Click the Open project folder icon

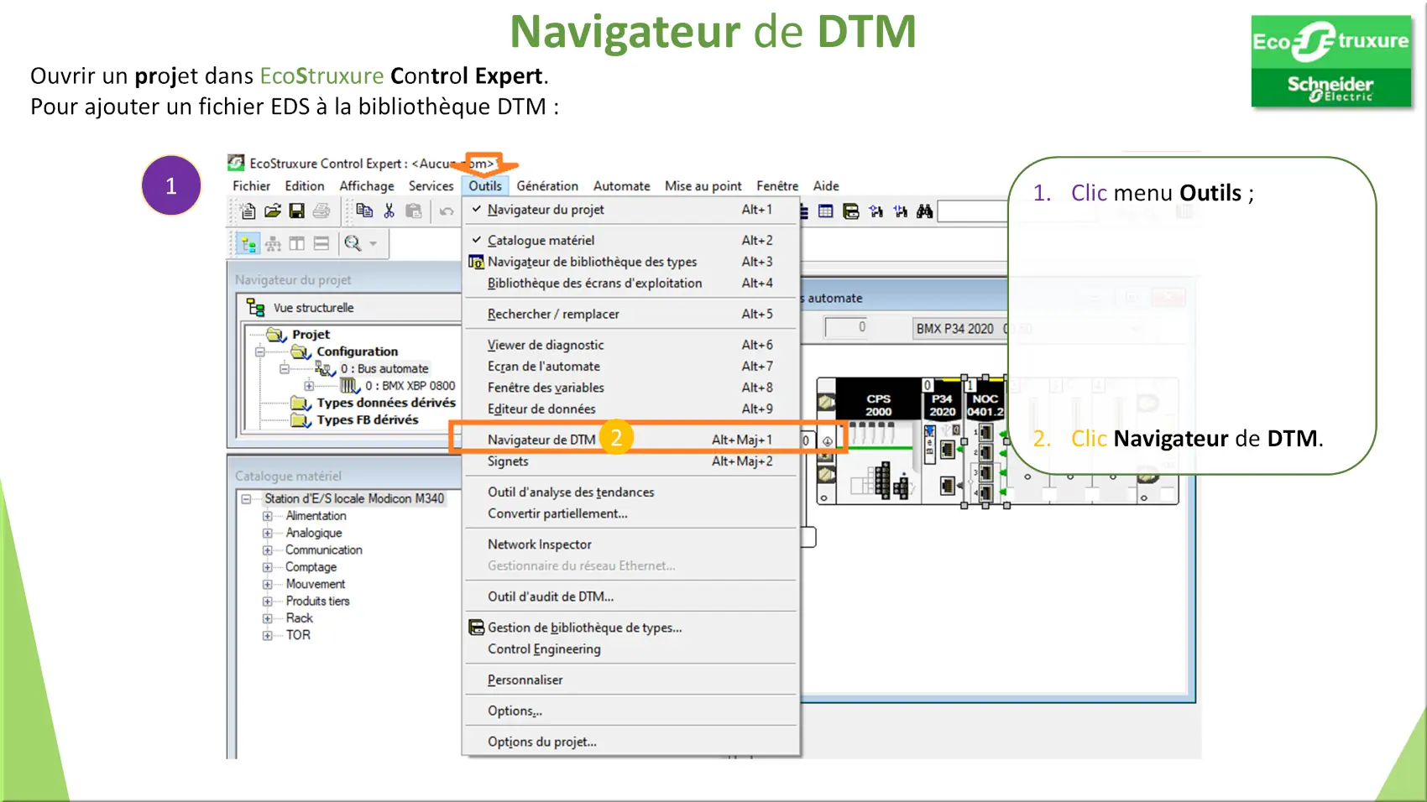click(273, 211)
